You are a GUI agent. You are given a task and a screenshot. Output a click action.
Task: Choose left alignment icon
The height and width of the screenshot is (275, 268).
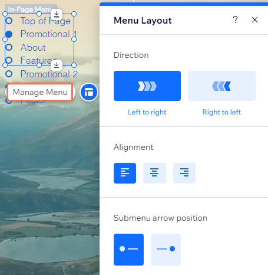click(125, 173)
